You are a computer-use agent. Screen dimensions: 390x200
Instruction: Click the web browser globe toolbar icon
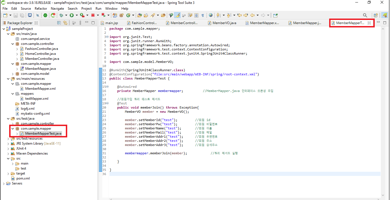point(211,15)
